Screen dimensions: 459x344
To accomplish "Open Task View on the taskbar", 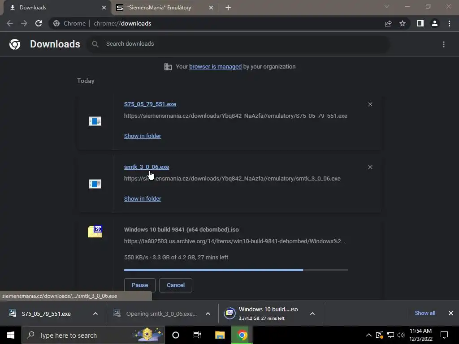I will (x=197, y=335).
